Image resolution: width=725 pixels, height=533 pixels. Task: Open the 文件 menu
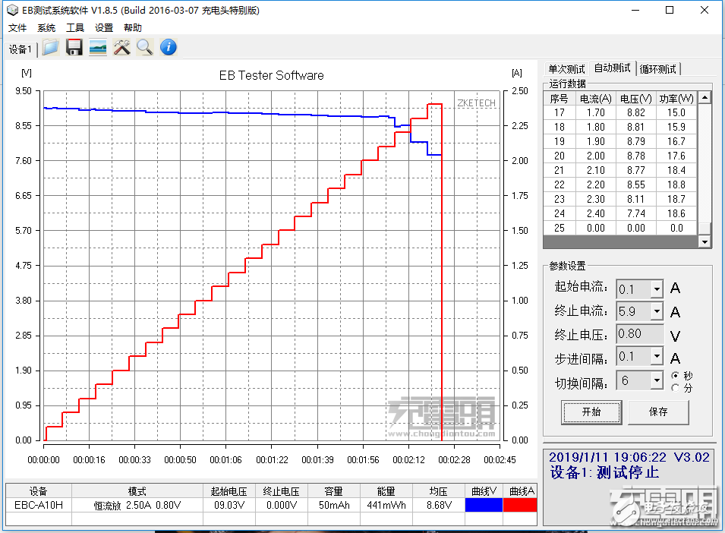(17, 28)
